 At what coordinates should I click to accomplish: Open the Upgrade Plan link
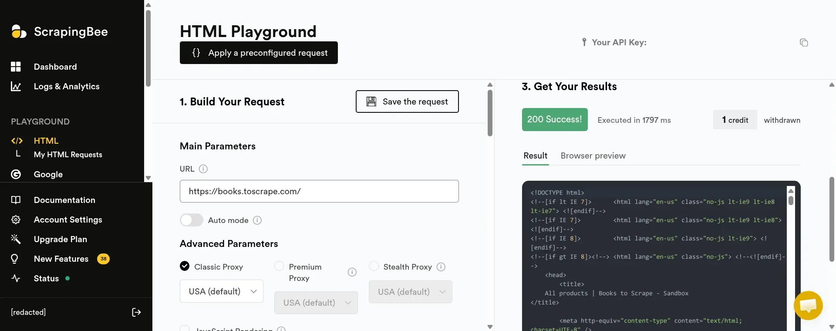click(x=61, y=239)
